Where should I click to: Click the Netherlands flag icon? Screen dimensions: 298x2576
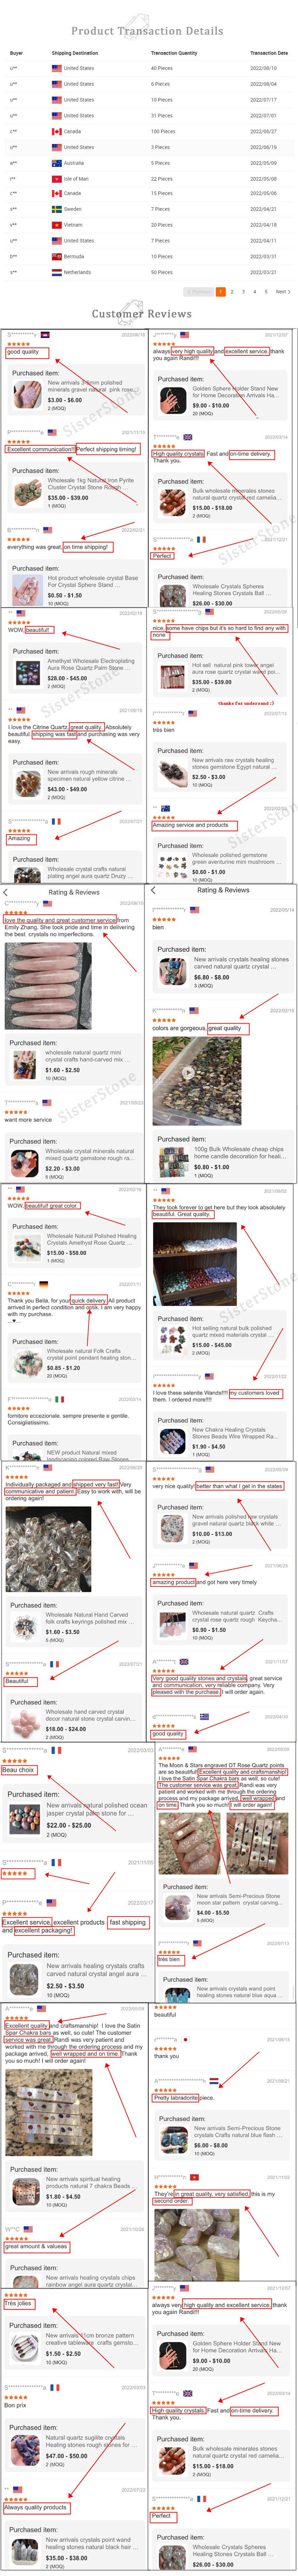tap(56, 272)
